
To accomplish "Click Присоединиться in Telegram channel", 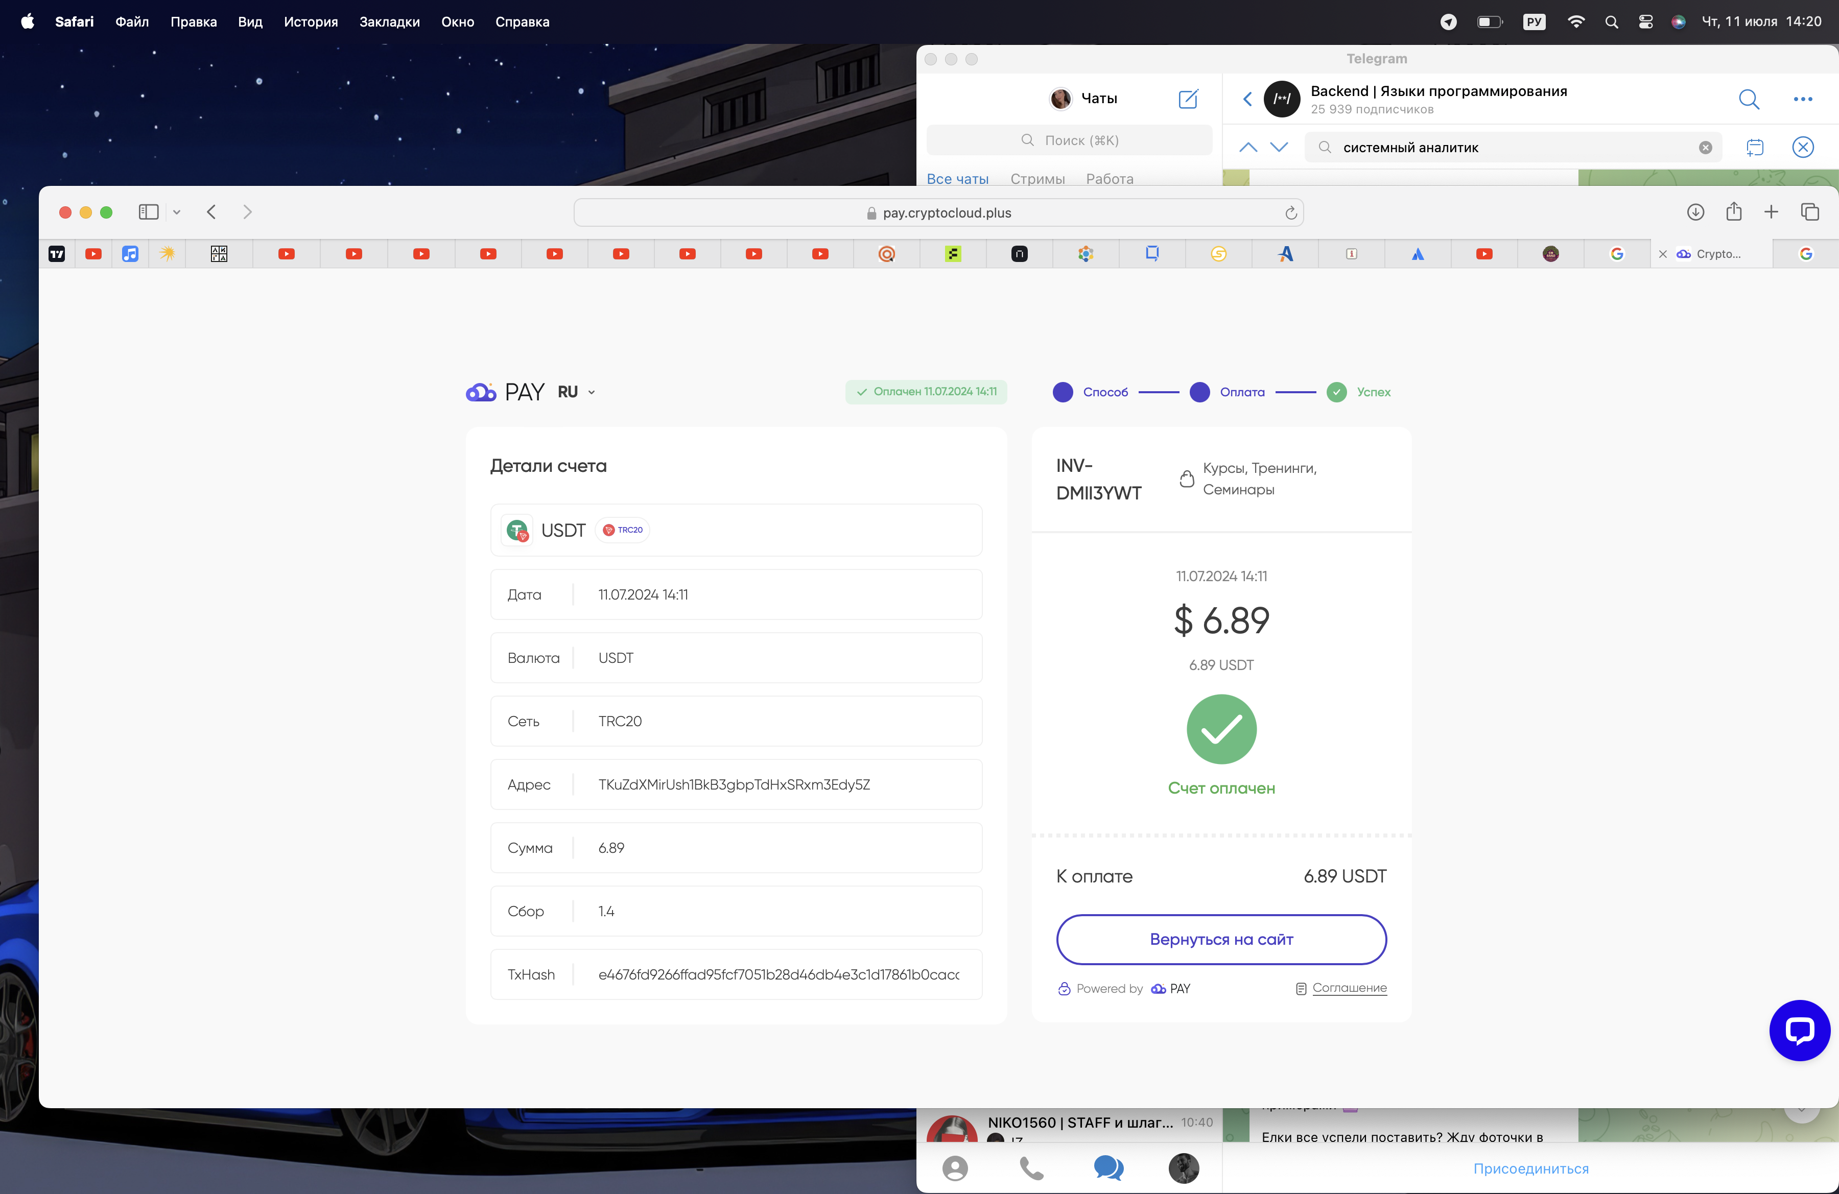I will click(1530, 1168).
